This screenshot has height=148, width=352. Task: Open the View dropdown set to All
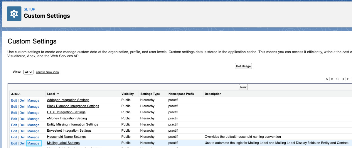[28, 72]
